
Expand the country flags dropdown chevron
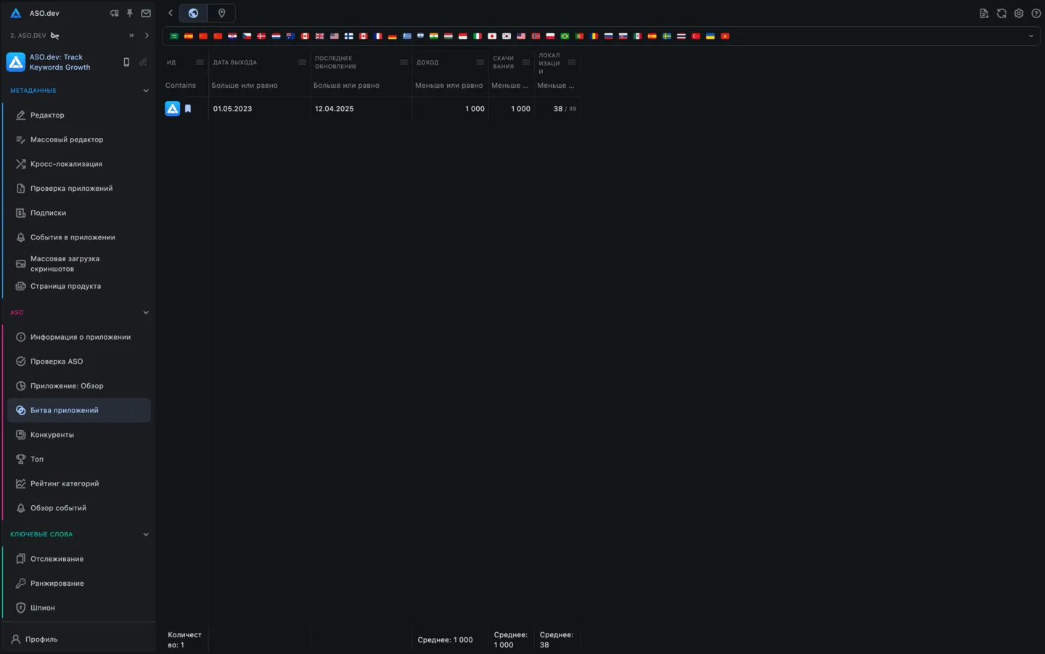tap(1030, 36)
